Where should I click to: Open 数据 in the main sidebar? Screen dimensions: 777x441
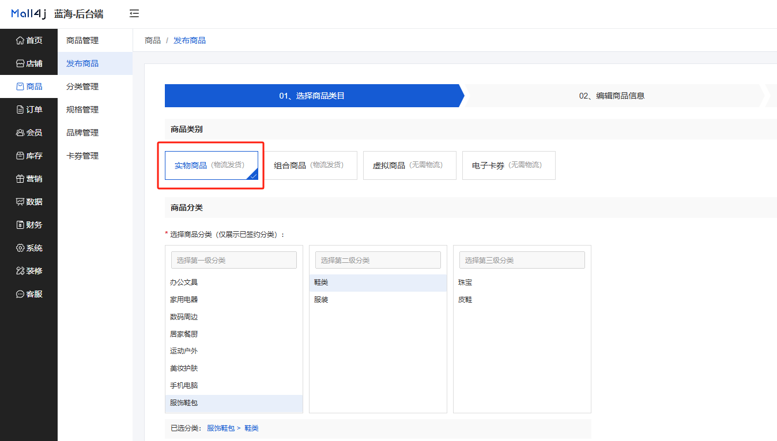coord(29,202)
